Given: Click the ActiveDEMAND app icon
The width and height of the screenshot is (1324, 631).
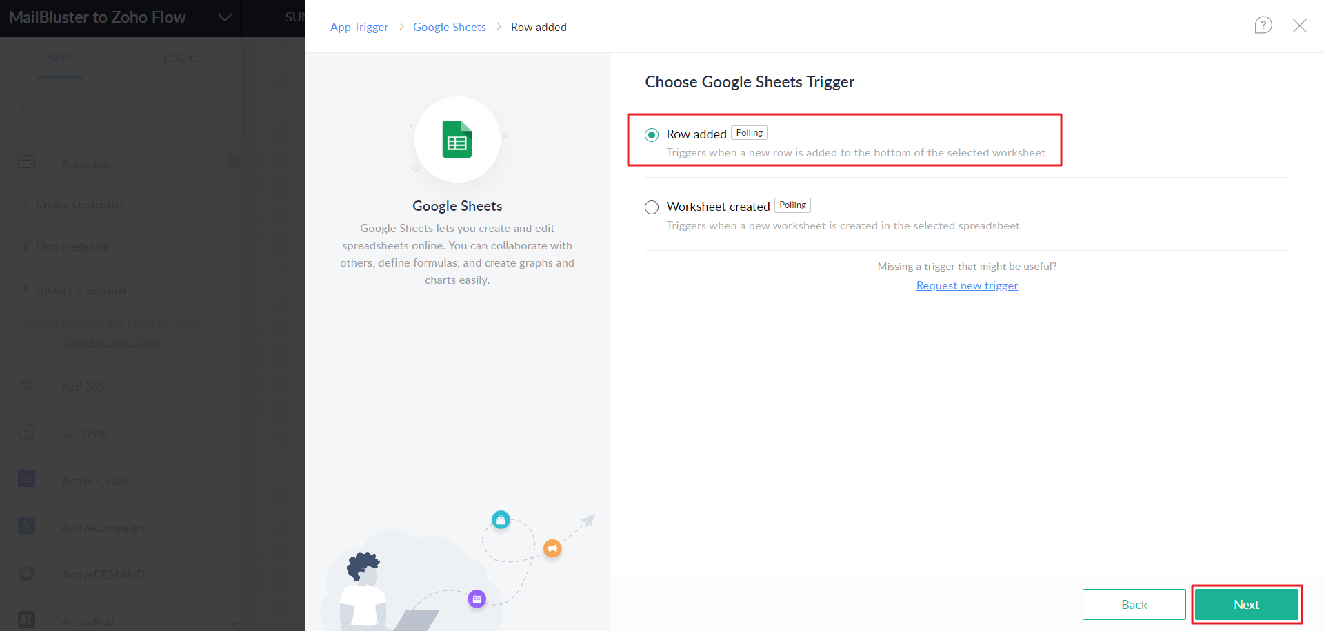Looking at the screenshot, I should tap(27, 573).
